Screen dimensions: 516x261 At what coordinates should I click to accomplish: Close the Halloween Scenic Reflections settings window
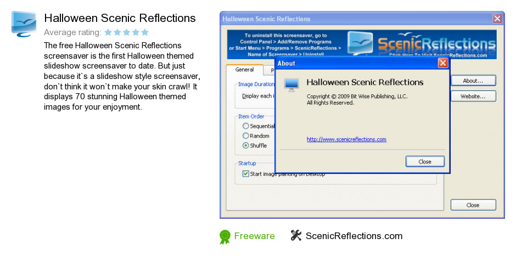(497, 19)
